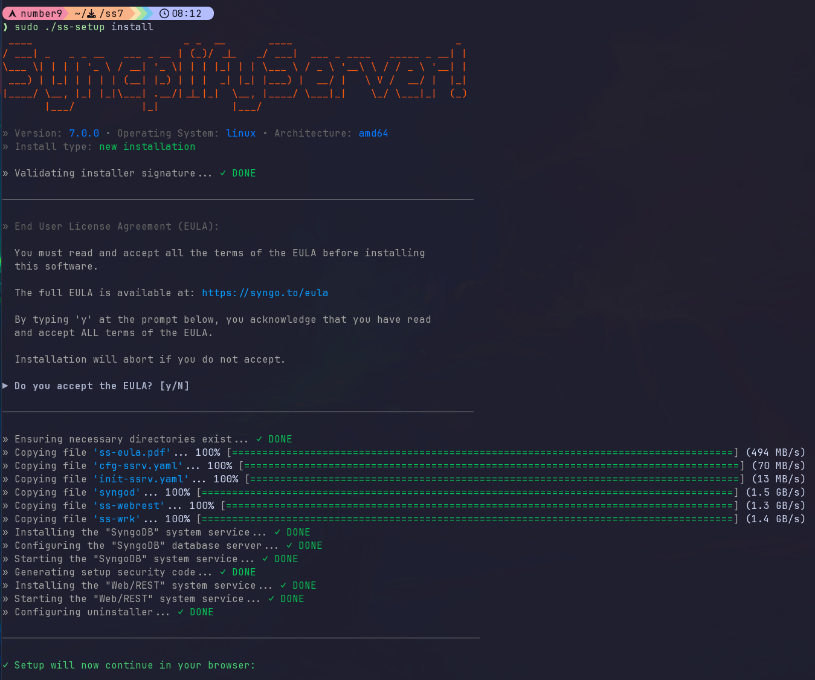This screenshot has width=815, height=680.
Task: Click the arrow marker at the EULA prompt line
Action: pyautogui.click(x=5, y=386)
